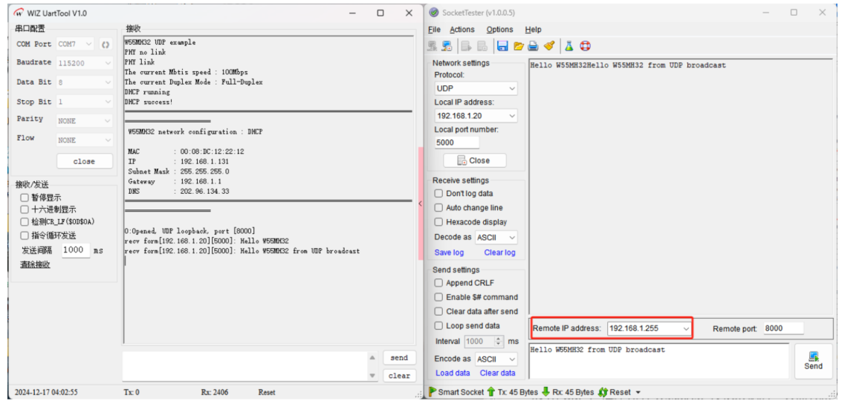842x401 pixels.
Task: Check the Append CRLF option
Action: pyautogui.click(x=438, y=283)
